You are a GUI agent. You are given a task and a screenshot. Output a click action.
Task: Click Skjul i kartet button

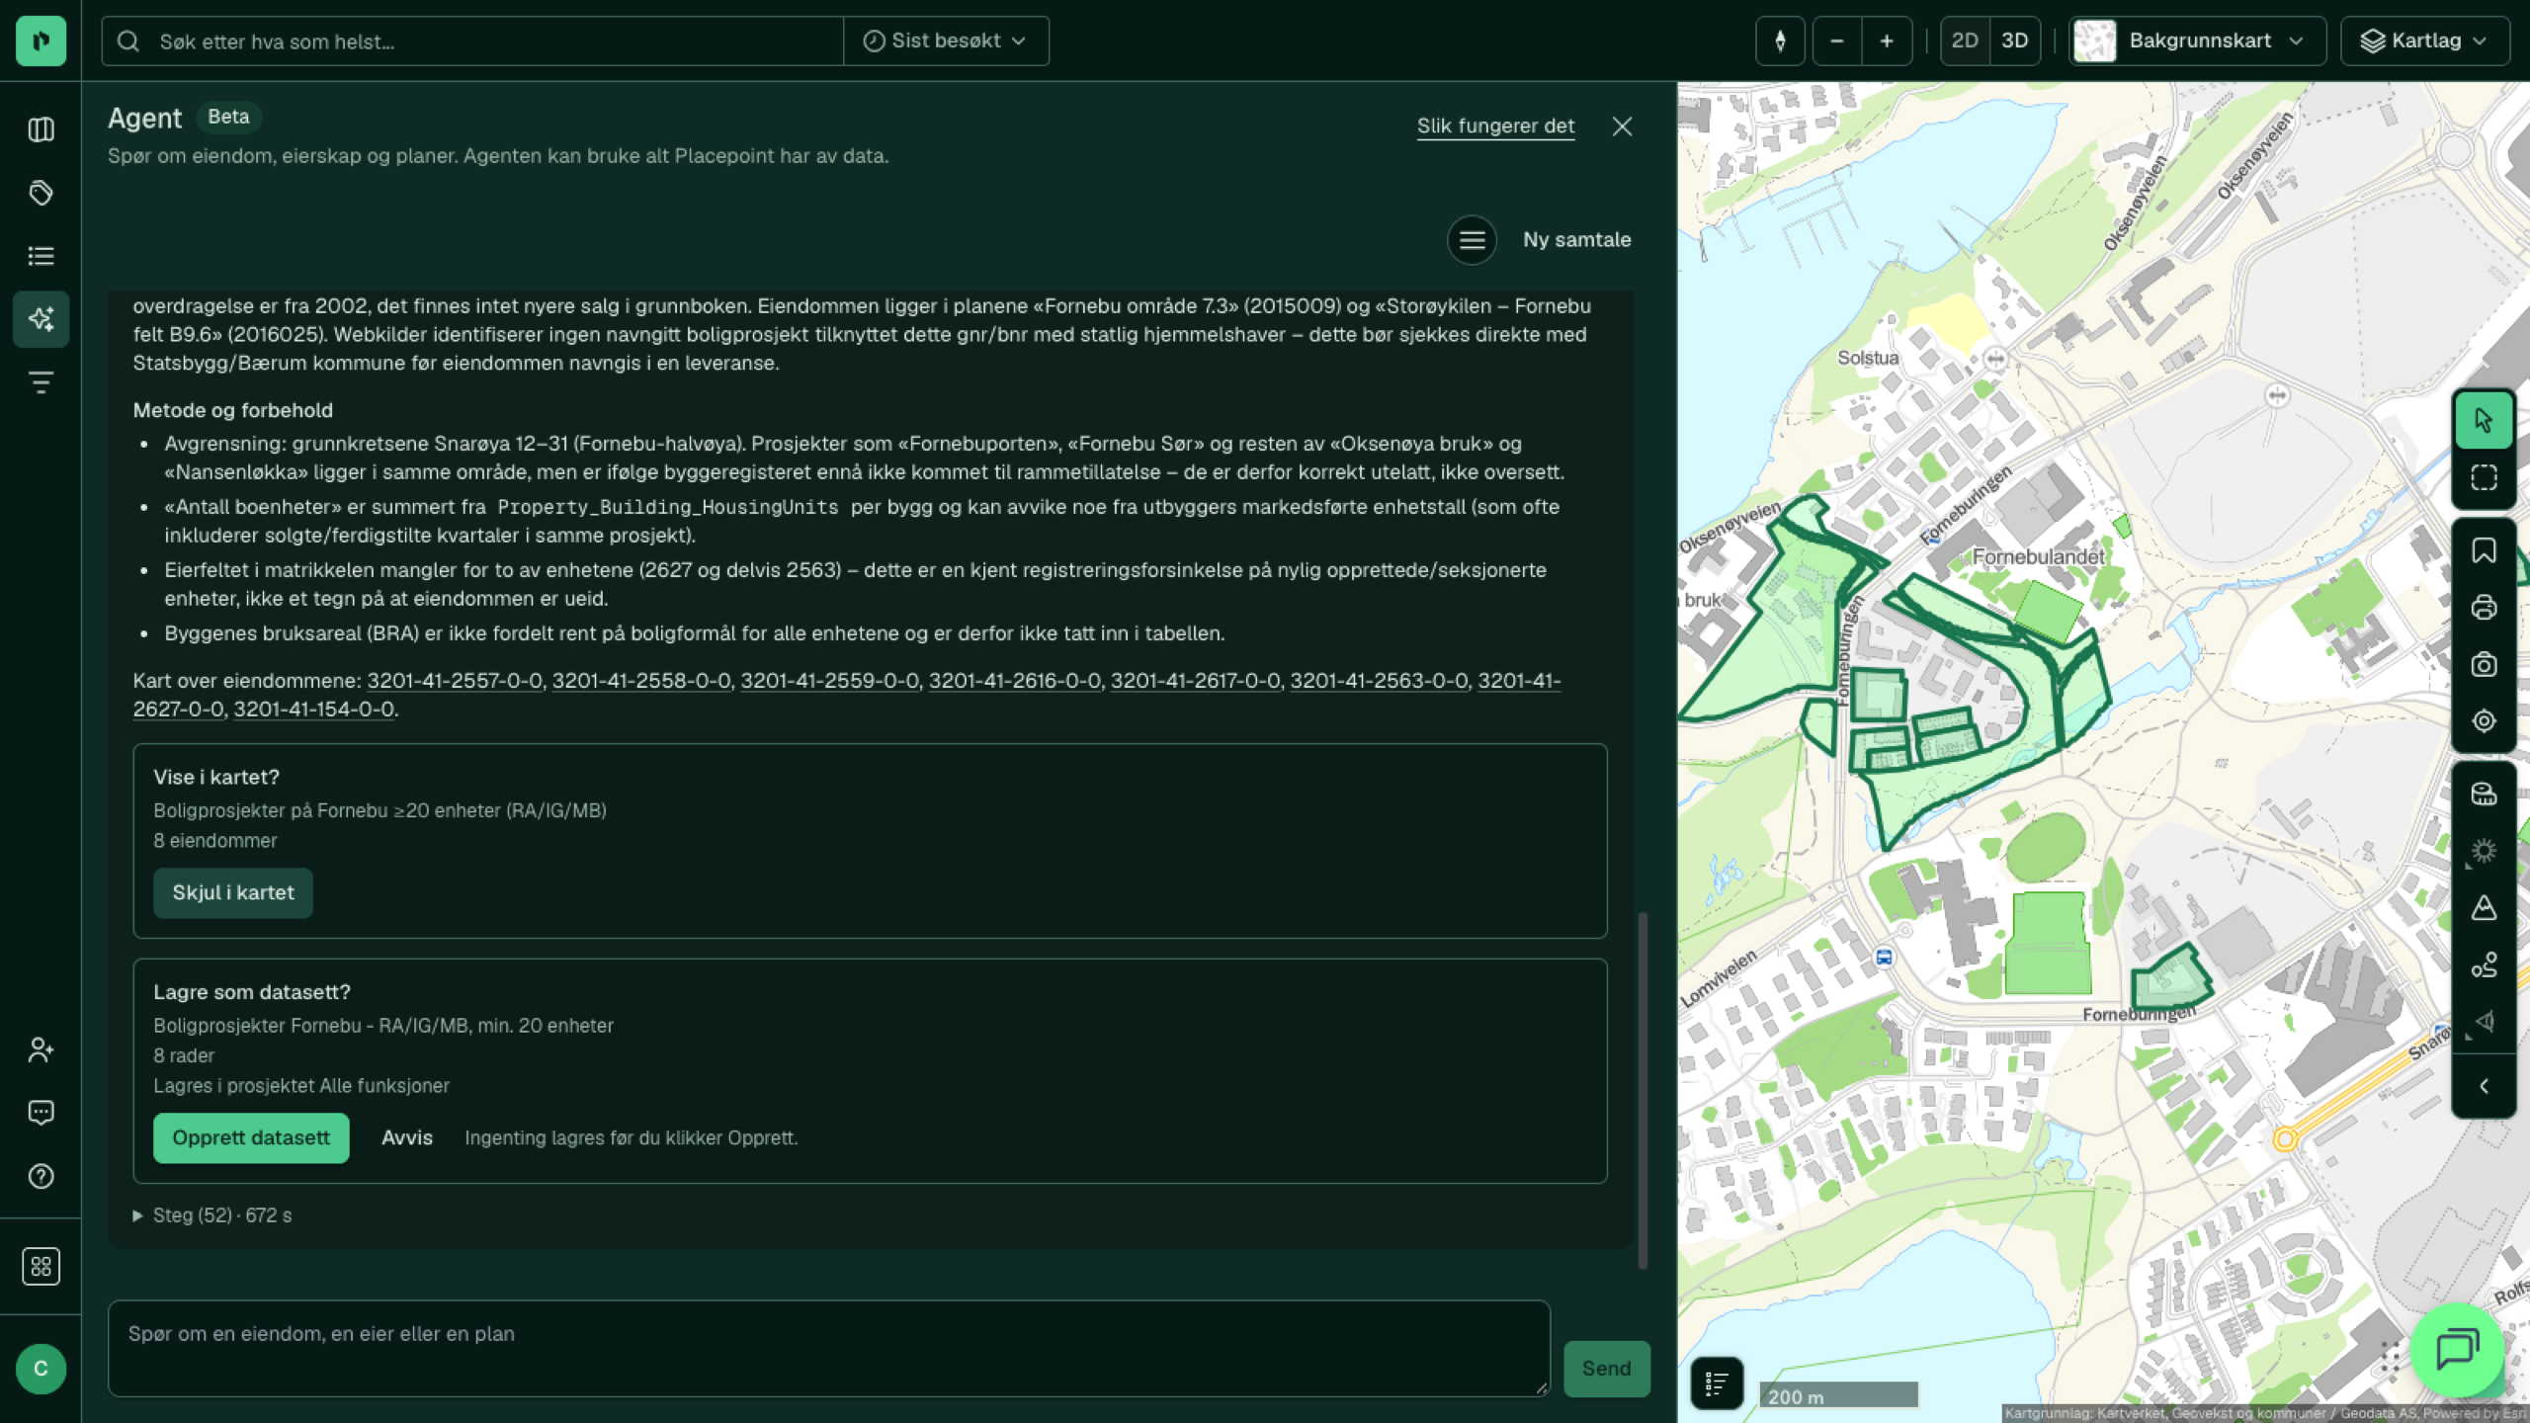(x=233, y=893)
